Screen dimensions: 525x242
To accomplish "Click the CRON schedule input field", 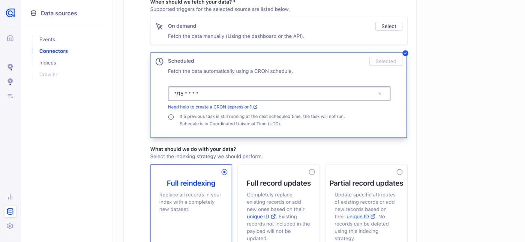I will click(x=279, y=94).
